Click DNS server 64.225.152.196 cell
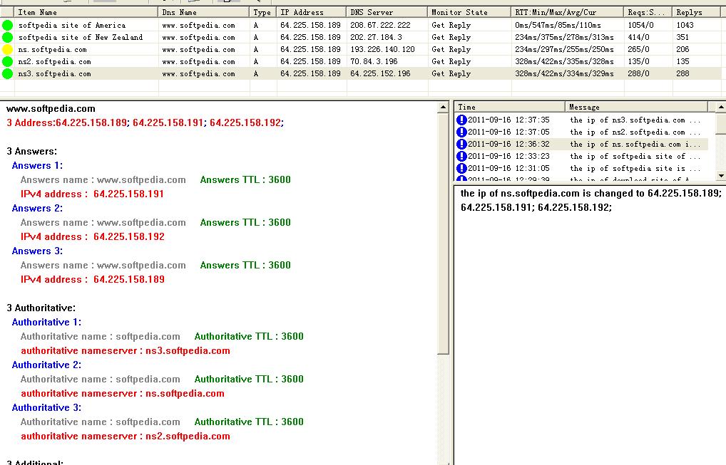The height and width of the screenshot is (465, 726). coord(380,73)
